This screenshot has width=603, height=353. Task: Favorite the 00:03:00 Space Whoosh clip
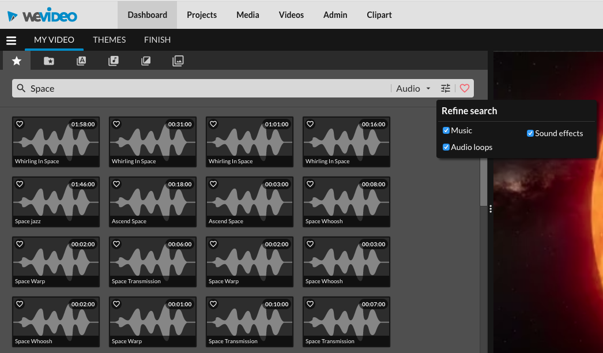pos(310,244)
